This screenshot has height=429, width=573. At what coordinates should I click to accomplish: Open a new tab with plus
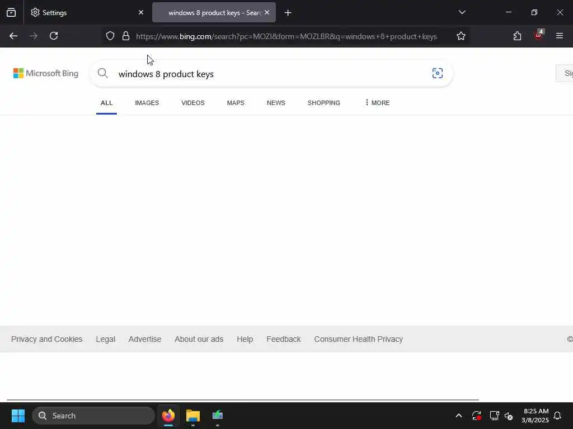(288, 13)
